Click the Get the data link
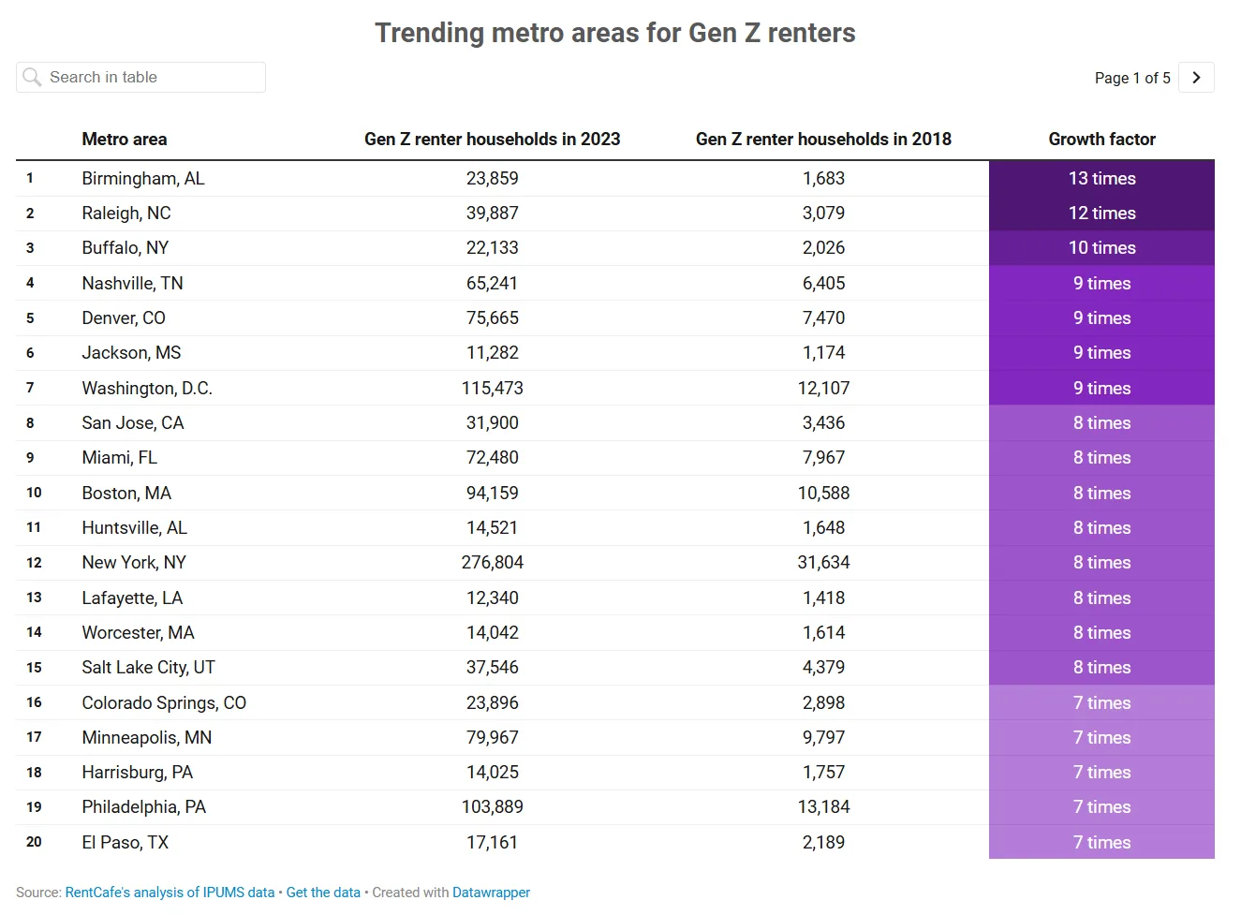Viewport: 1241px width, 915px height. [323, 892]
